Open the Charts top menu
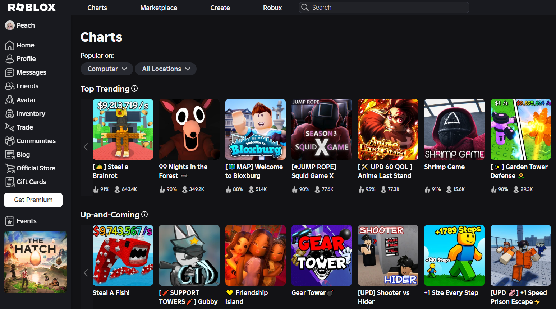Viewport: 556px width, 309px height. click(97, 8)
